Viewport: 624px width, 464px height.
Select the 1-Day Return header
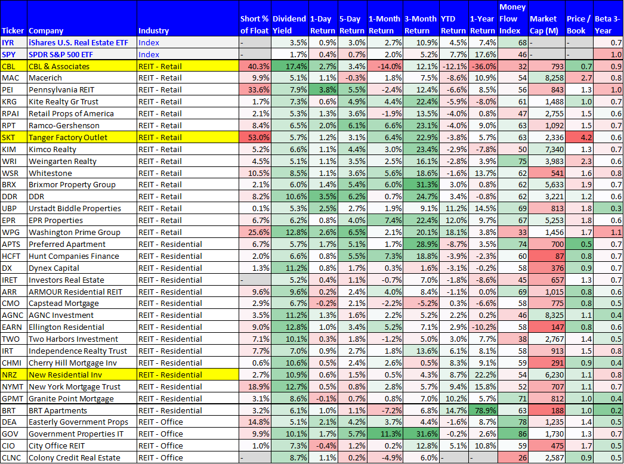[x=323, y=18]
